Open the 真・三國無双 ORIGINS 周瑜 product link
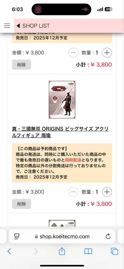The image size is (124, 269). pyautogui.click(x=60, y=132)
